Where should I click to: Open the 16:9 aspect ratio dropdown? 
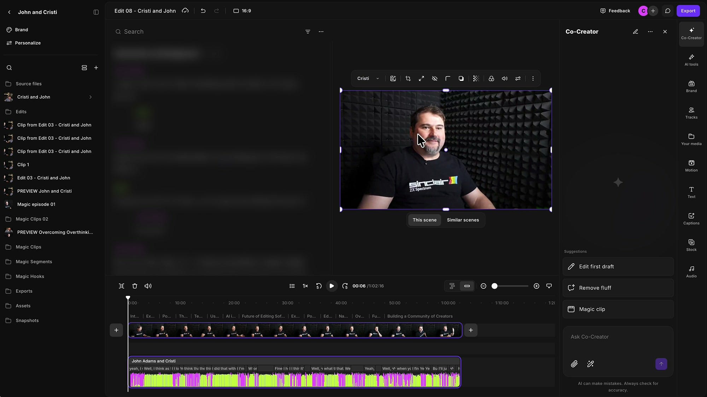[x=242, y=11]
